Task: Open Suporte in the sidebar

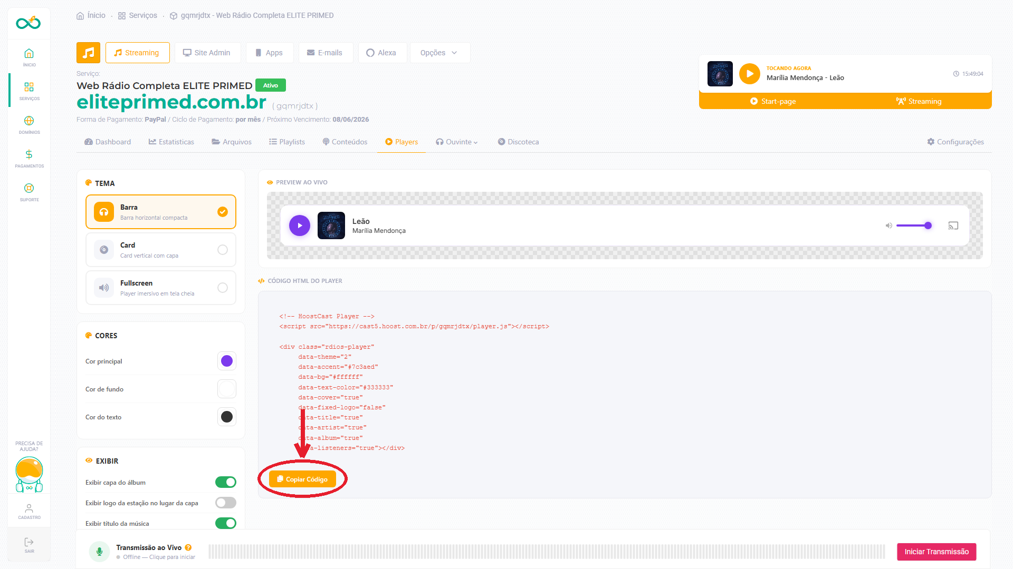Action: coord(29,192)
